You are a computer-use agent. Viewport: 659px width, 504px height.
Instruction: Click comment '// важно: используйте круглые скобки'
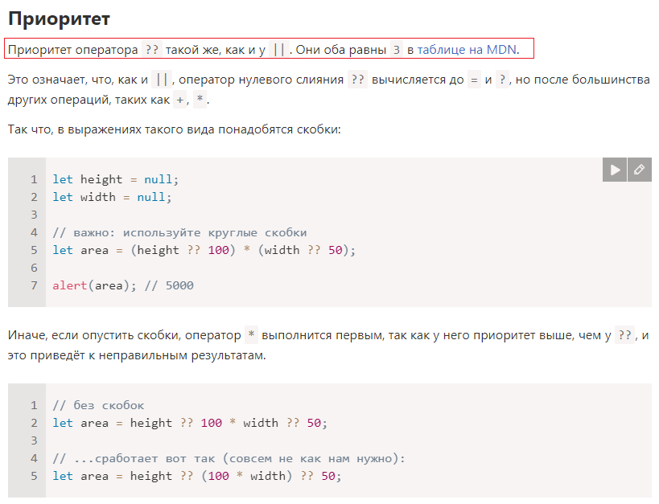(179, 232)
